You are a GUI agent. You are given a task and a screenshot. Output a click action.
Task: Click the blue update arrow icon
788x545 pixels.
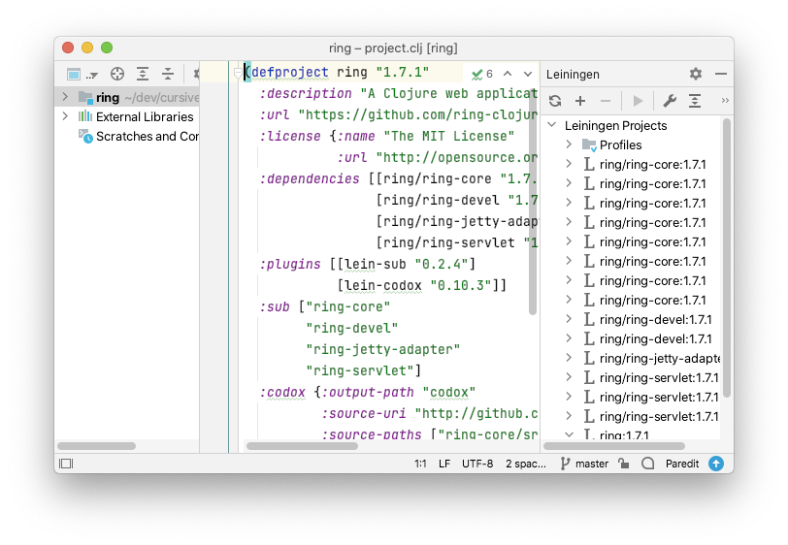coord(716,464)
